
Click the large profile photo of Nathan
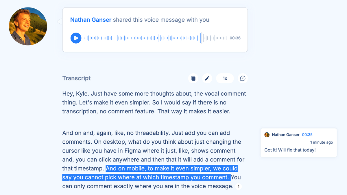(28, 27)
